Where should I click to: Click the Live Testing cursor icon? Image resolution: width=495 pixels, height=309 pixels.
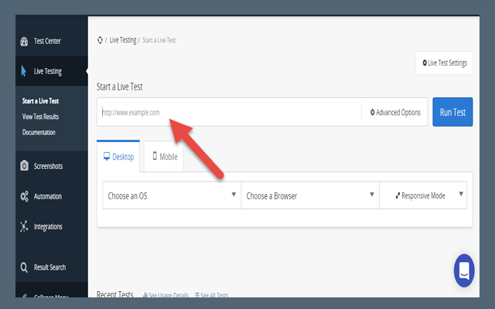coord(24,72)
